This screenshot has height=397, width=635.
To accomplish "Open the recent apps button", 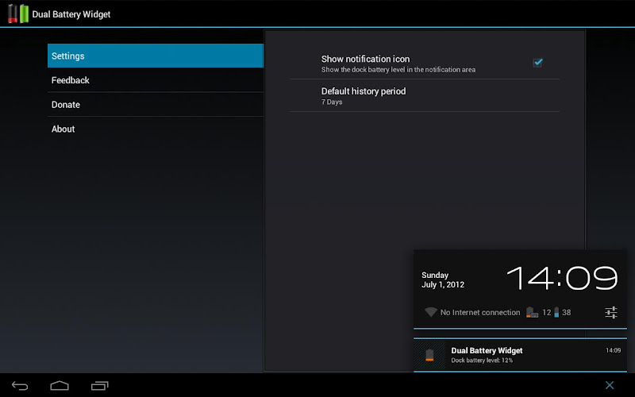I will pos(100,386).
